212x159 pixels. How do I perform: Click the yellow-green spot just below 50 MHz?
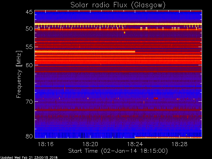pyautogui.click(x=125, y=32)
